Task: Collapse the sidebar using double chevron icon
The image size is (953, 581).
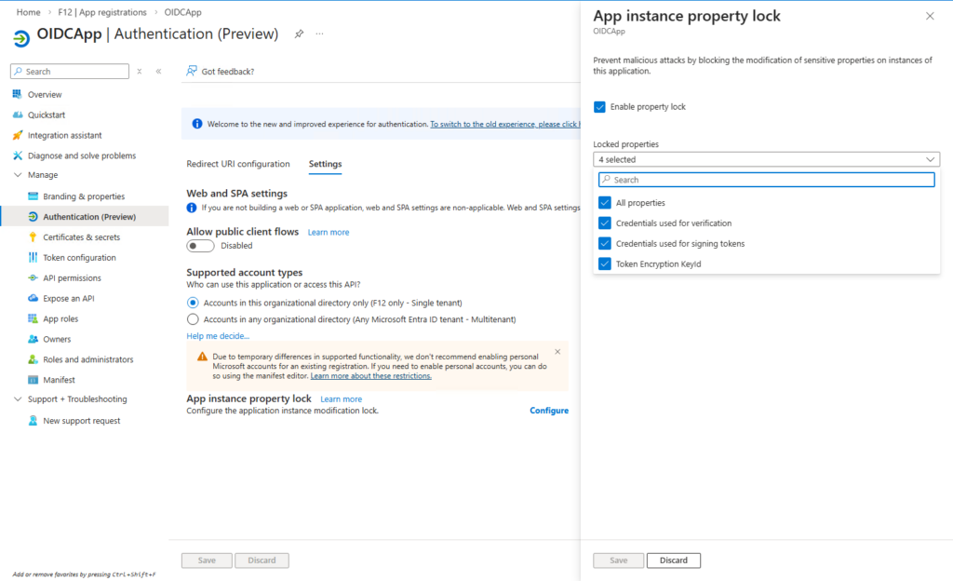Action: pyautogui.click(x=158, y=72)
